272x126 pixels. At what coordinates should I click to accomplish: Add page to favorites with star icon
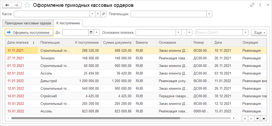[27, 5]
